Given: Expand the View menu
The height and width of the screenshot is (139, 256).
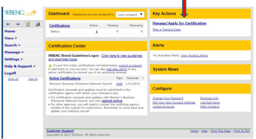Looking at the screenshot, I should click(11, 38).
